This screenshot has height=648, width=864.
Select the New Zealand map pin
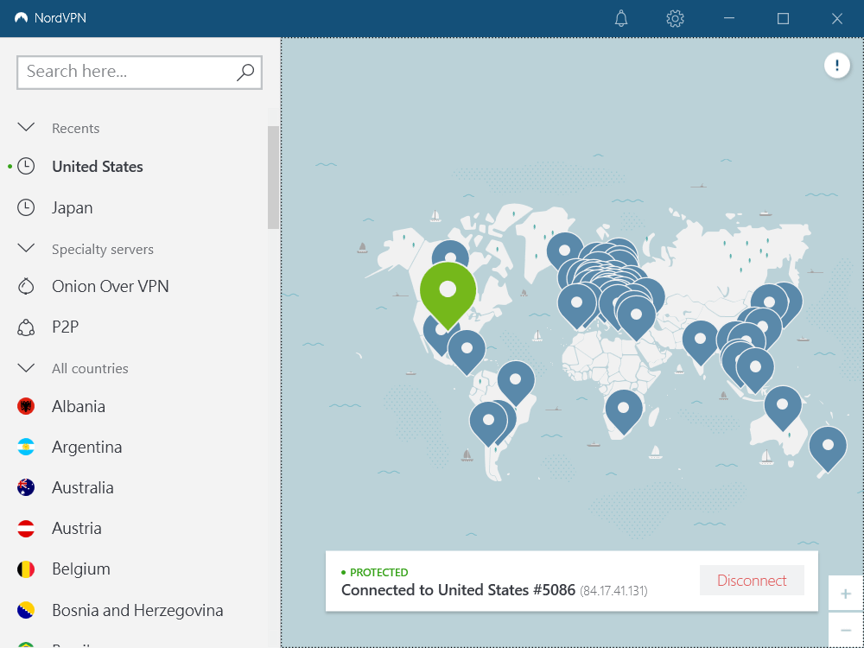pyautogui.click(x=828, y=449)
